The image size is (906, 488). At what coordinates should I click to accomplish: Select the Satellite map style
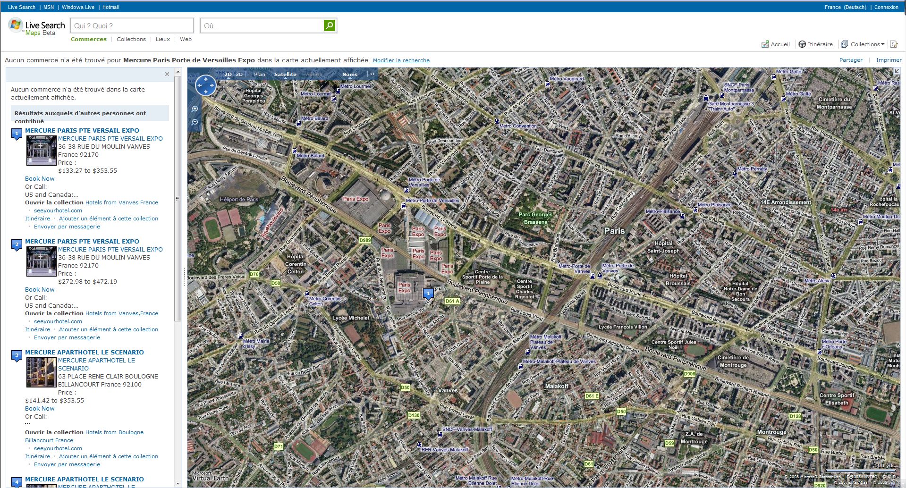pyautogui.click(x=285, y=75)
